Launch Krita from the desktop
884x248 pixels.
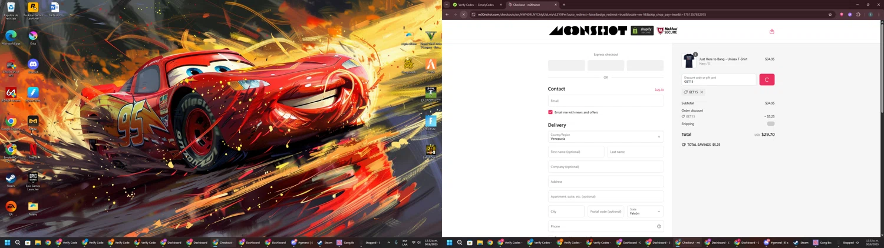(33, 38)
